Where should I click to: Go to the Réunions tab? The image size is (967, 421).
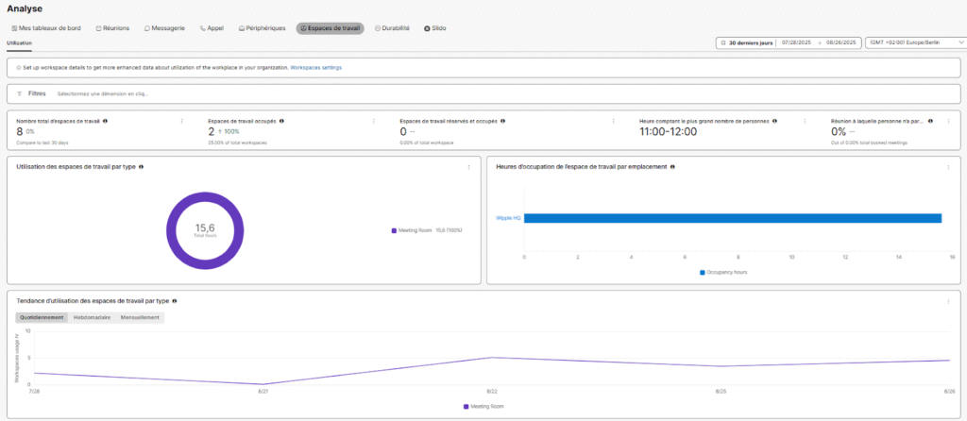click(x=112, y=28)
